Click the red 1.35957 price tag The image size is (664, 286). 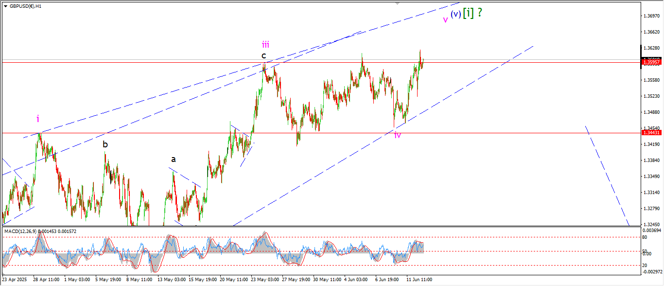coord(651,62)
